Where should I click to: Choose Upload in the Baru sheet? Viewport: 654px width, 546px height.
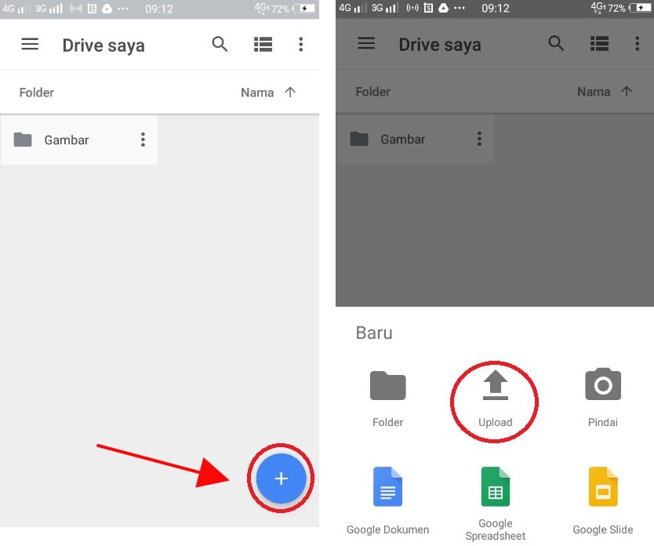tap(495, 399)
